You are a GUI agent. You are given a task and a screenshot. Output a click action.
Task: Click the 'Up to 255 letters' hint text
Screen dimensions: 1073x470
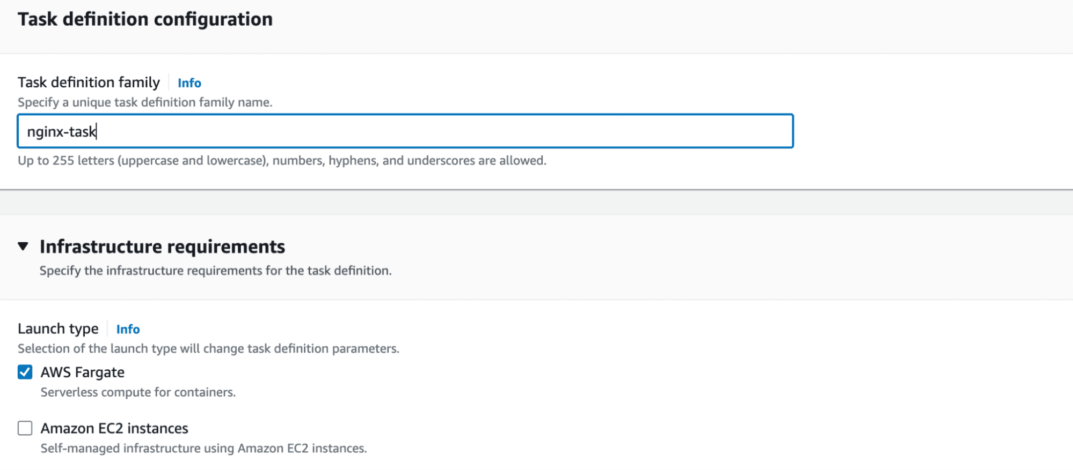(x=282, y=161)
